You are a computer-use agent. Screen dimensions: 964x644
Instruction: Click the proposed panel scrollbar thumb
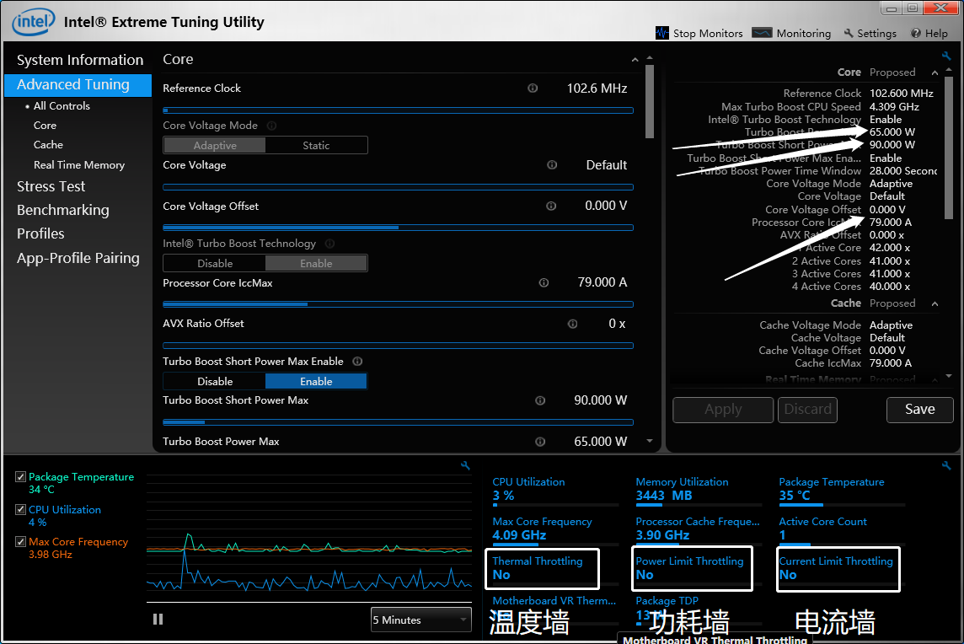point(949,148)
